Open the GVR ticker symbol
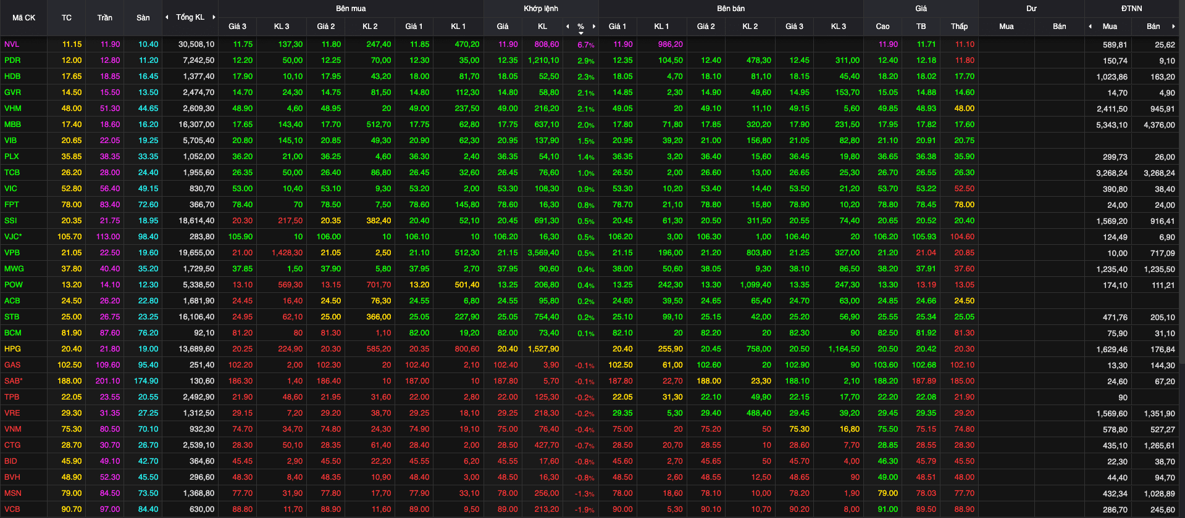This screenshot has width=1185, height=518. 12,92
